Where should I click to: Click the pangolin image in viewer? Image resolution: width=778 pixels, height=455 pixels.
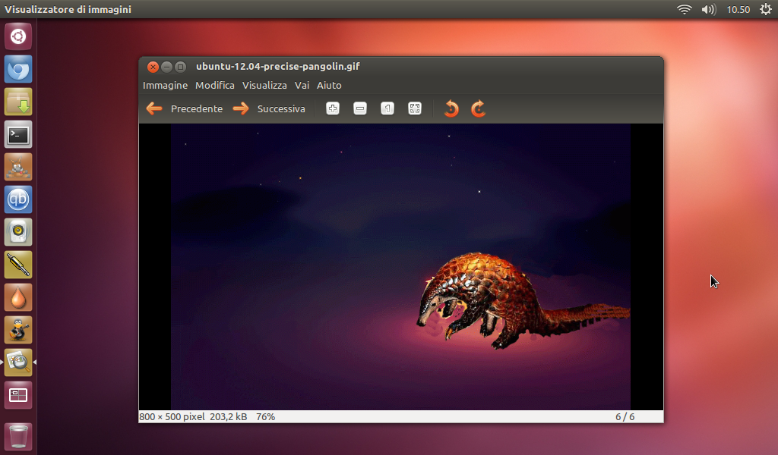[401, 267]
